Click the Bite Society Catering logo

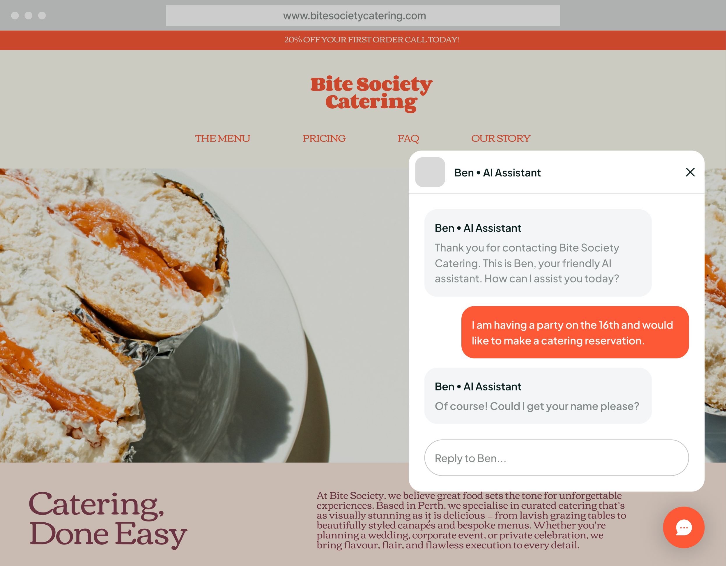click(x=371, y=93)
